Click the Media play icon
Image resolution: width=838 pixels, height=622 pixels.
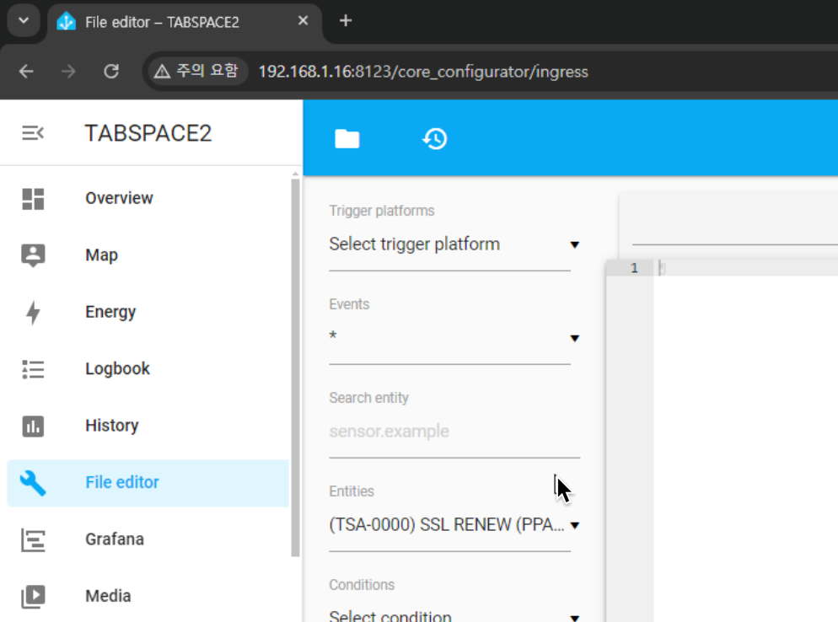pyautogui.click(x=33, y=597)
